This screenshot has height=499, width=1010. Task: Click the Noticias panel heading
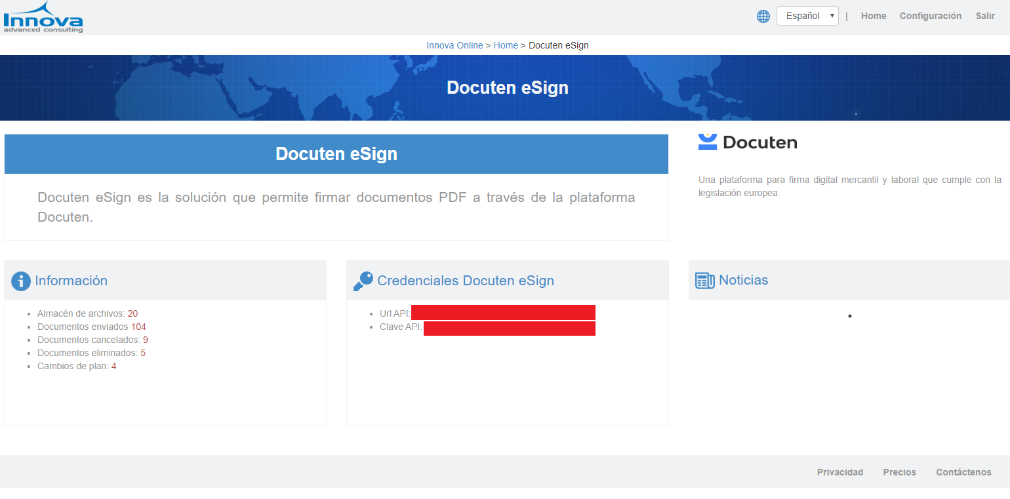coord(744,280)
